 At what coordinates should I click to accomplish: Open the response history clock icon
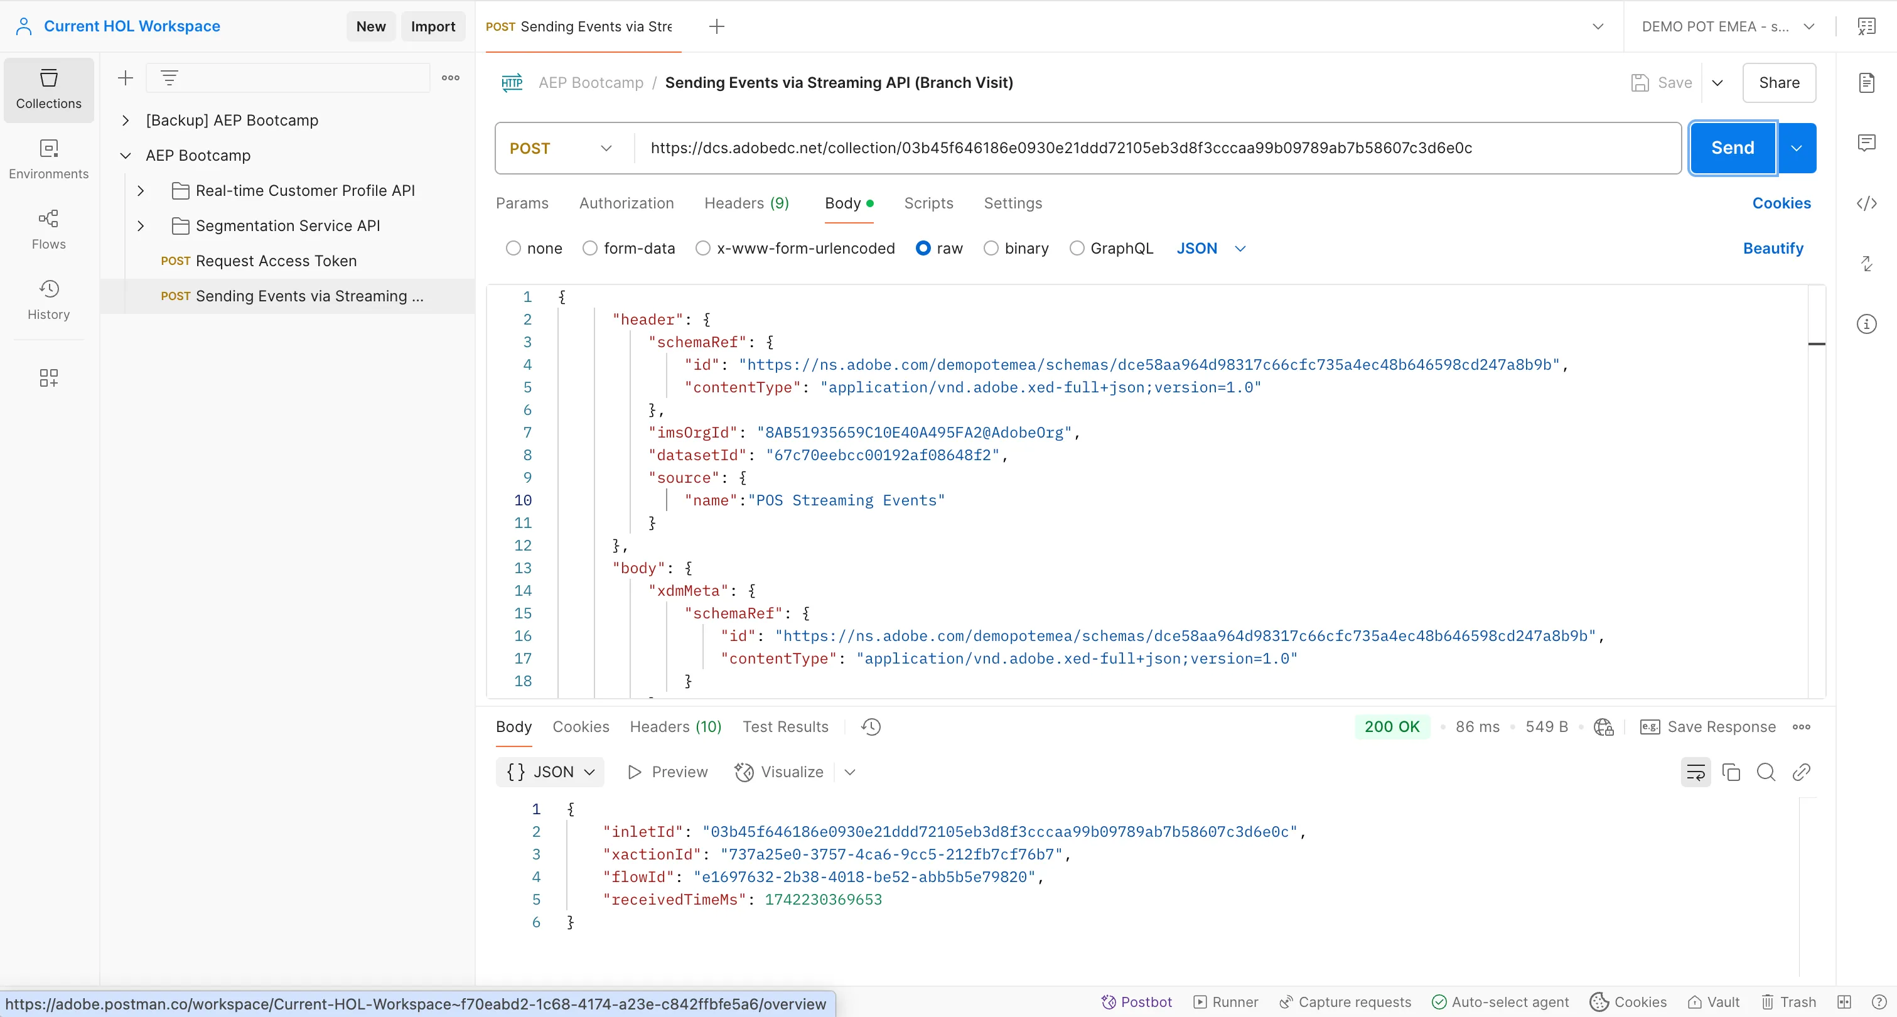[871, 727]
